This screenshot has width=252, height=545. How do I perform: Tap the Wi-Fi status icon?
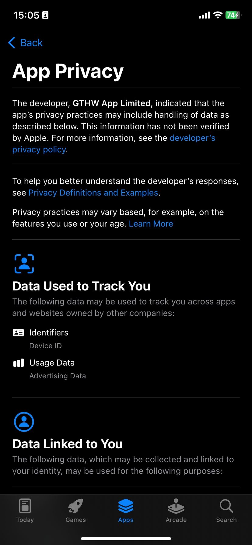coord(218,15)
